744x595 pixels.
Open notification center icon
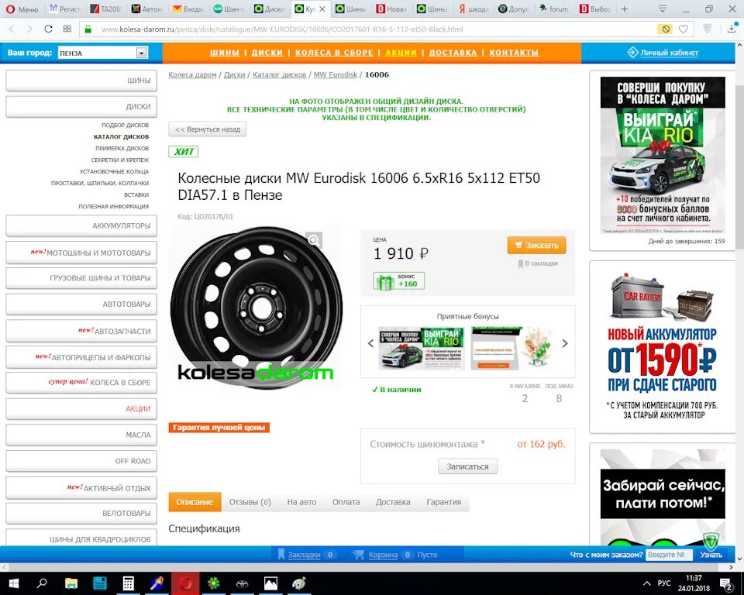726,583
